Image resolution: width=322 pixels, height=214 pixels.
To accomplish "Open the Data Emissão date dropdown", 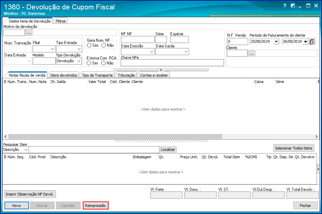I will [152, 51].
